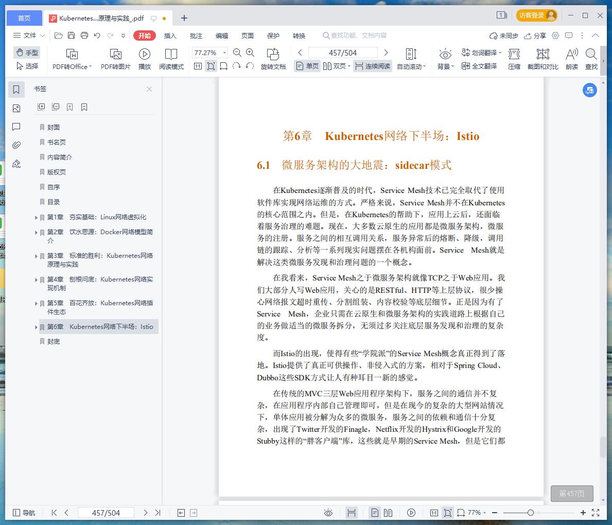Viewport: 612px width, 525px height.
Task: Enable 双页 two-page view
Action: (337, 66)
